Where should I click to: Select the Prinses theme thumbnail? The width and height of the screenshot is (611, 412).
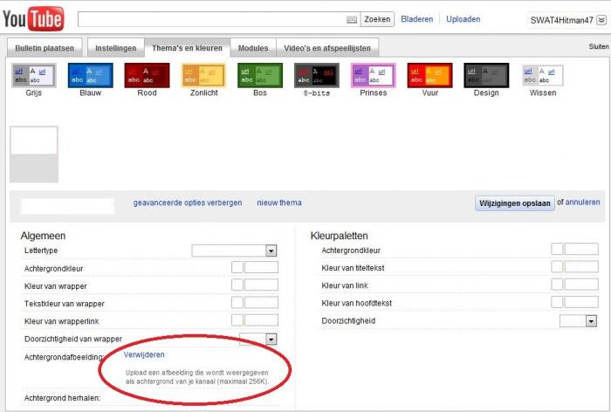pos(374,75)
